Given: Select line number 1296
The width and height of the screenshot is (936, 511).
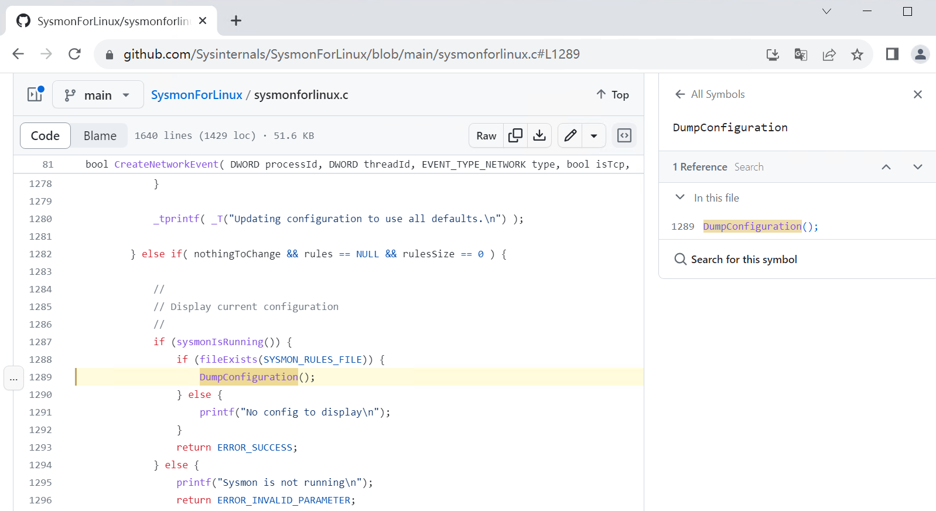Looking at the screenshot, I should point(40,500).
